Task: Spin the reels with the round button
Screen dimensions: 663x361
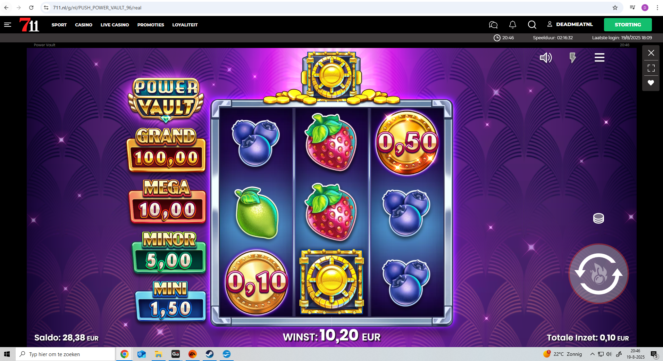Action: 598,274
